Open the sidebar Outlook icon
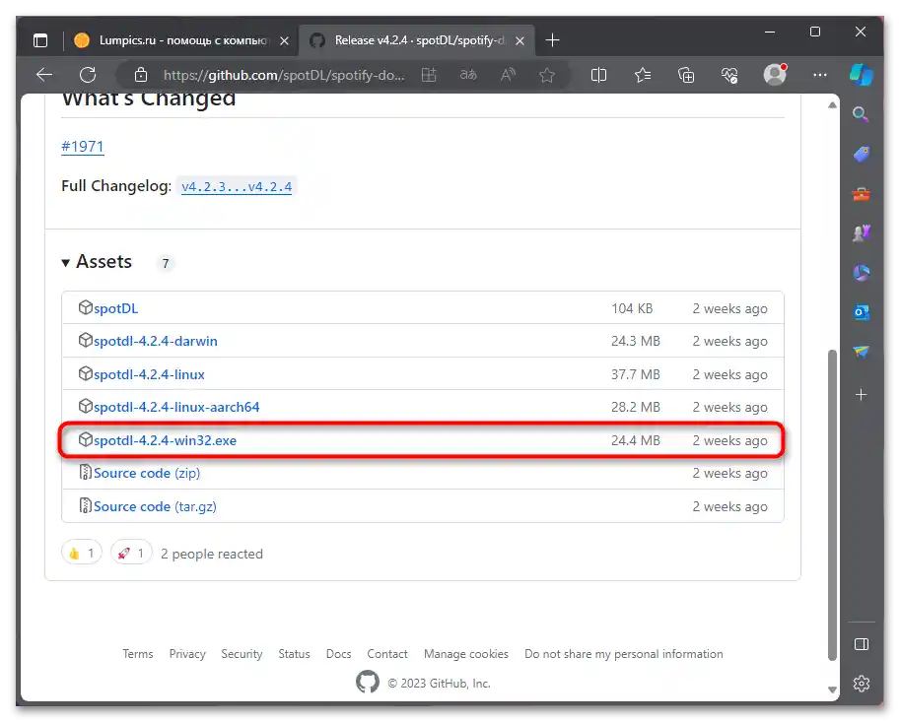The image size is (900, 722). point(861,312)
